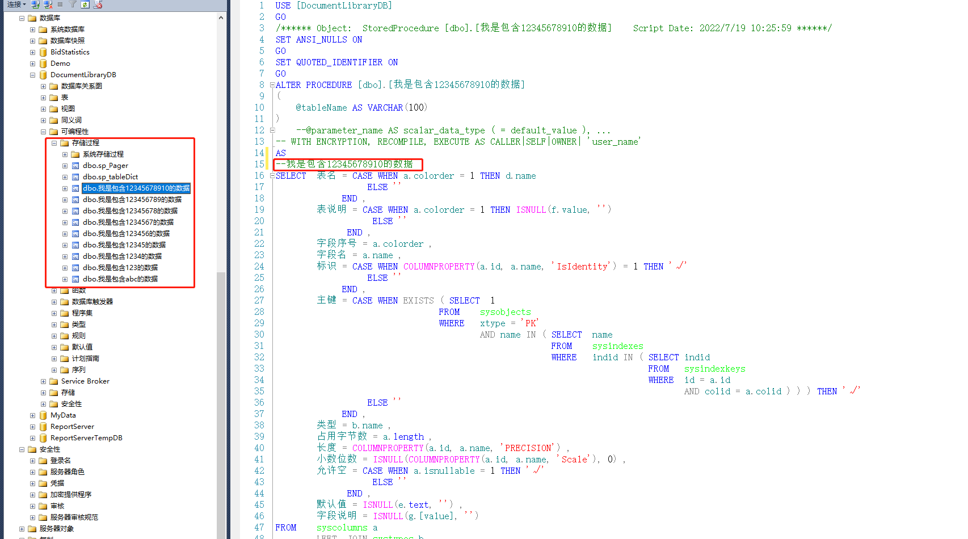The height and width of the screenshot is (539, 968).
Task: Expand the Demo database node
Action: tap(32, 64)
